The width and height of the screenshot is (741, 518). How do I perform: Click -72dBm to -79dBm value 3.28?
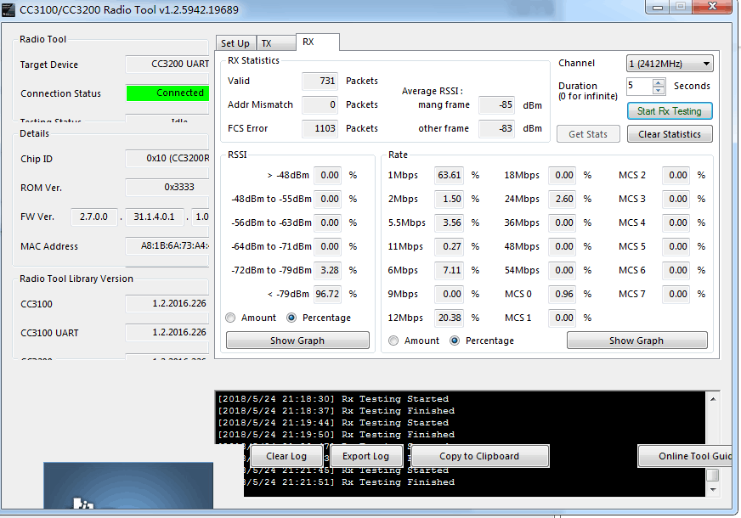(327, 270)
